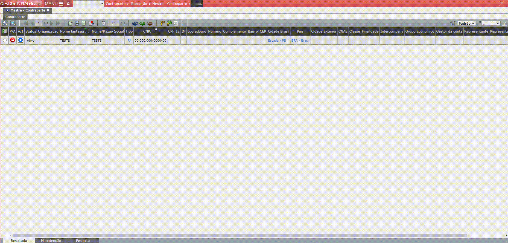Click the records-per-page list icon
Screen dimensions: 508x243
click(103, 23)
